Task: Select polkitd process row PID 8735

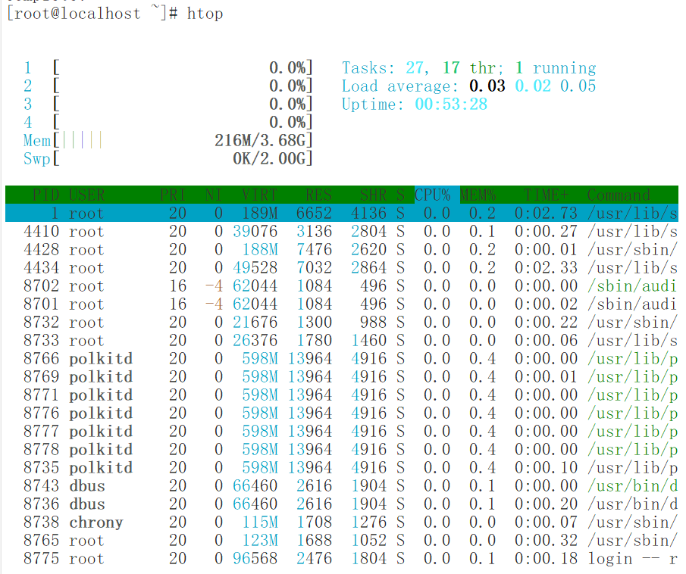Action: (x=342, y=468)
